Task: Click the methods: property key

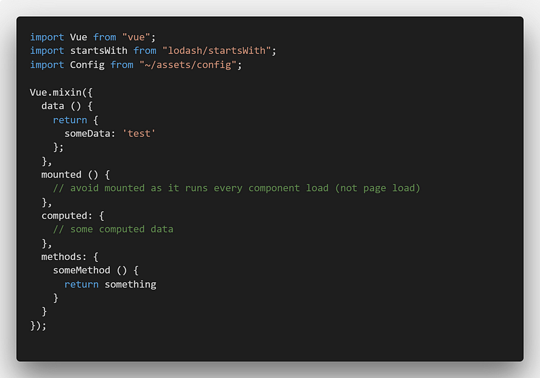Action: coord(64,256)
